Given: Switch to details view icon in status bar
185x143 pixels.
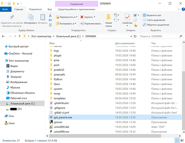Looking at the screenshot, I should tap(177, 140).
